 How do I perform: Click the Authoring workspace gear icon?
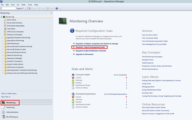tap(3, 107)
